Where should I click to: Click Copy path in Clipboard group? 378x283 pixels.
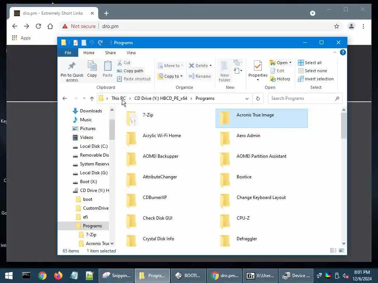(130, 71)
